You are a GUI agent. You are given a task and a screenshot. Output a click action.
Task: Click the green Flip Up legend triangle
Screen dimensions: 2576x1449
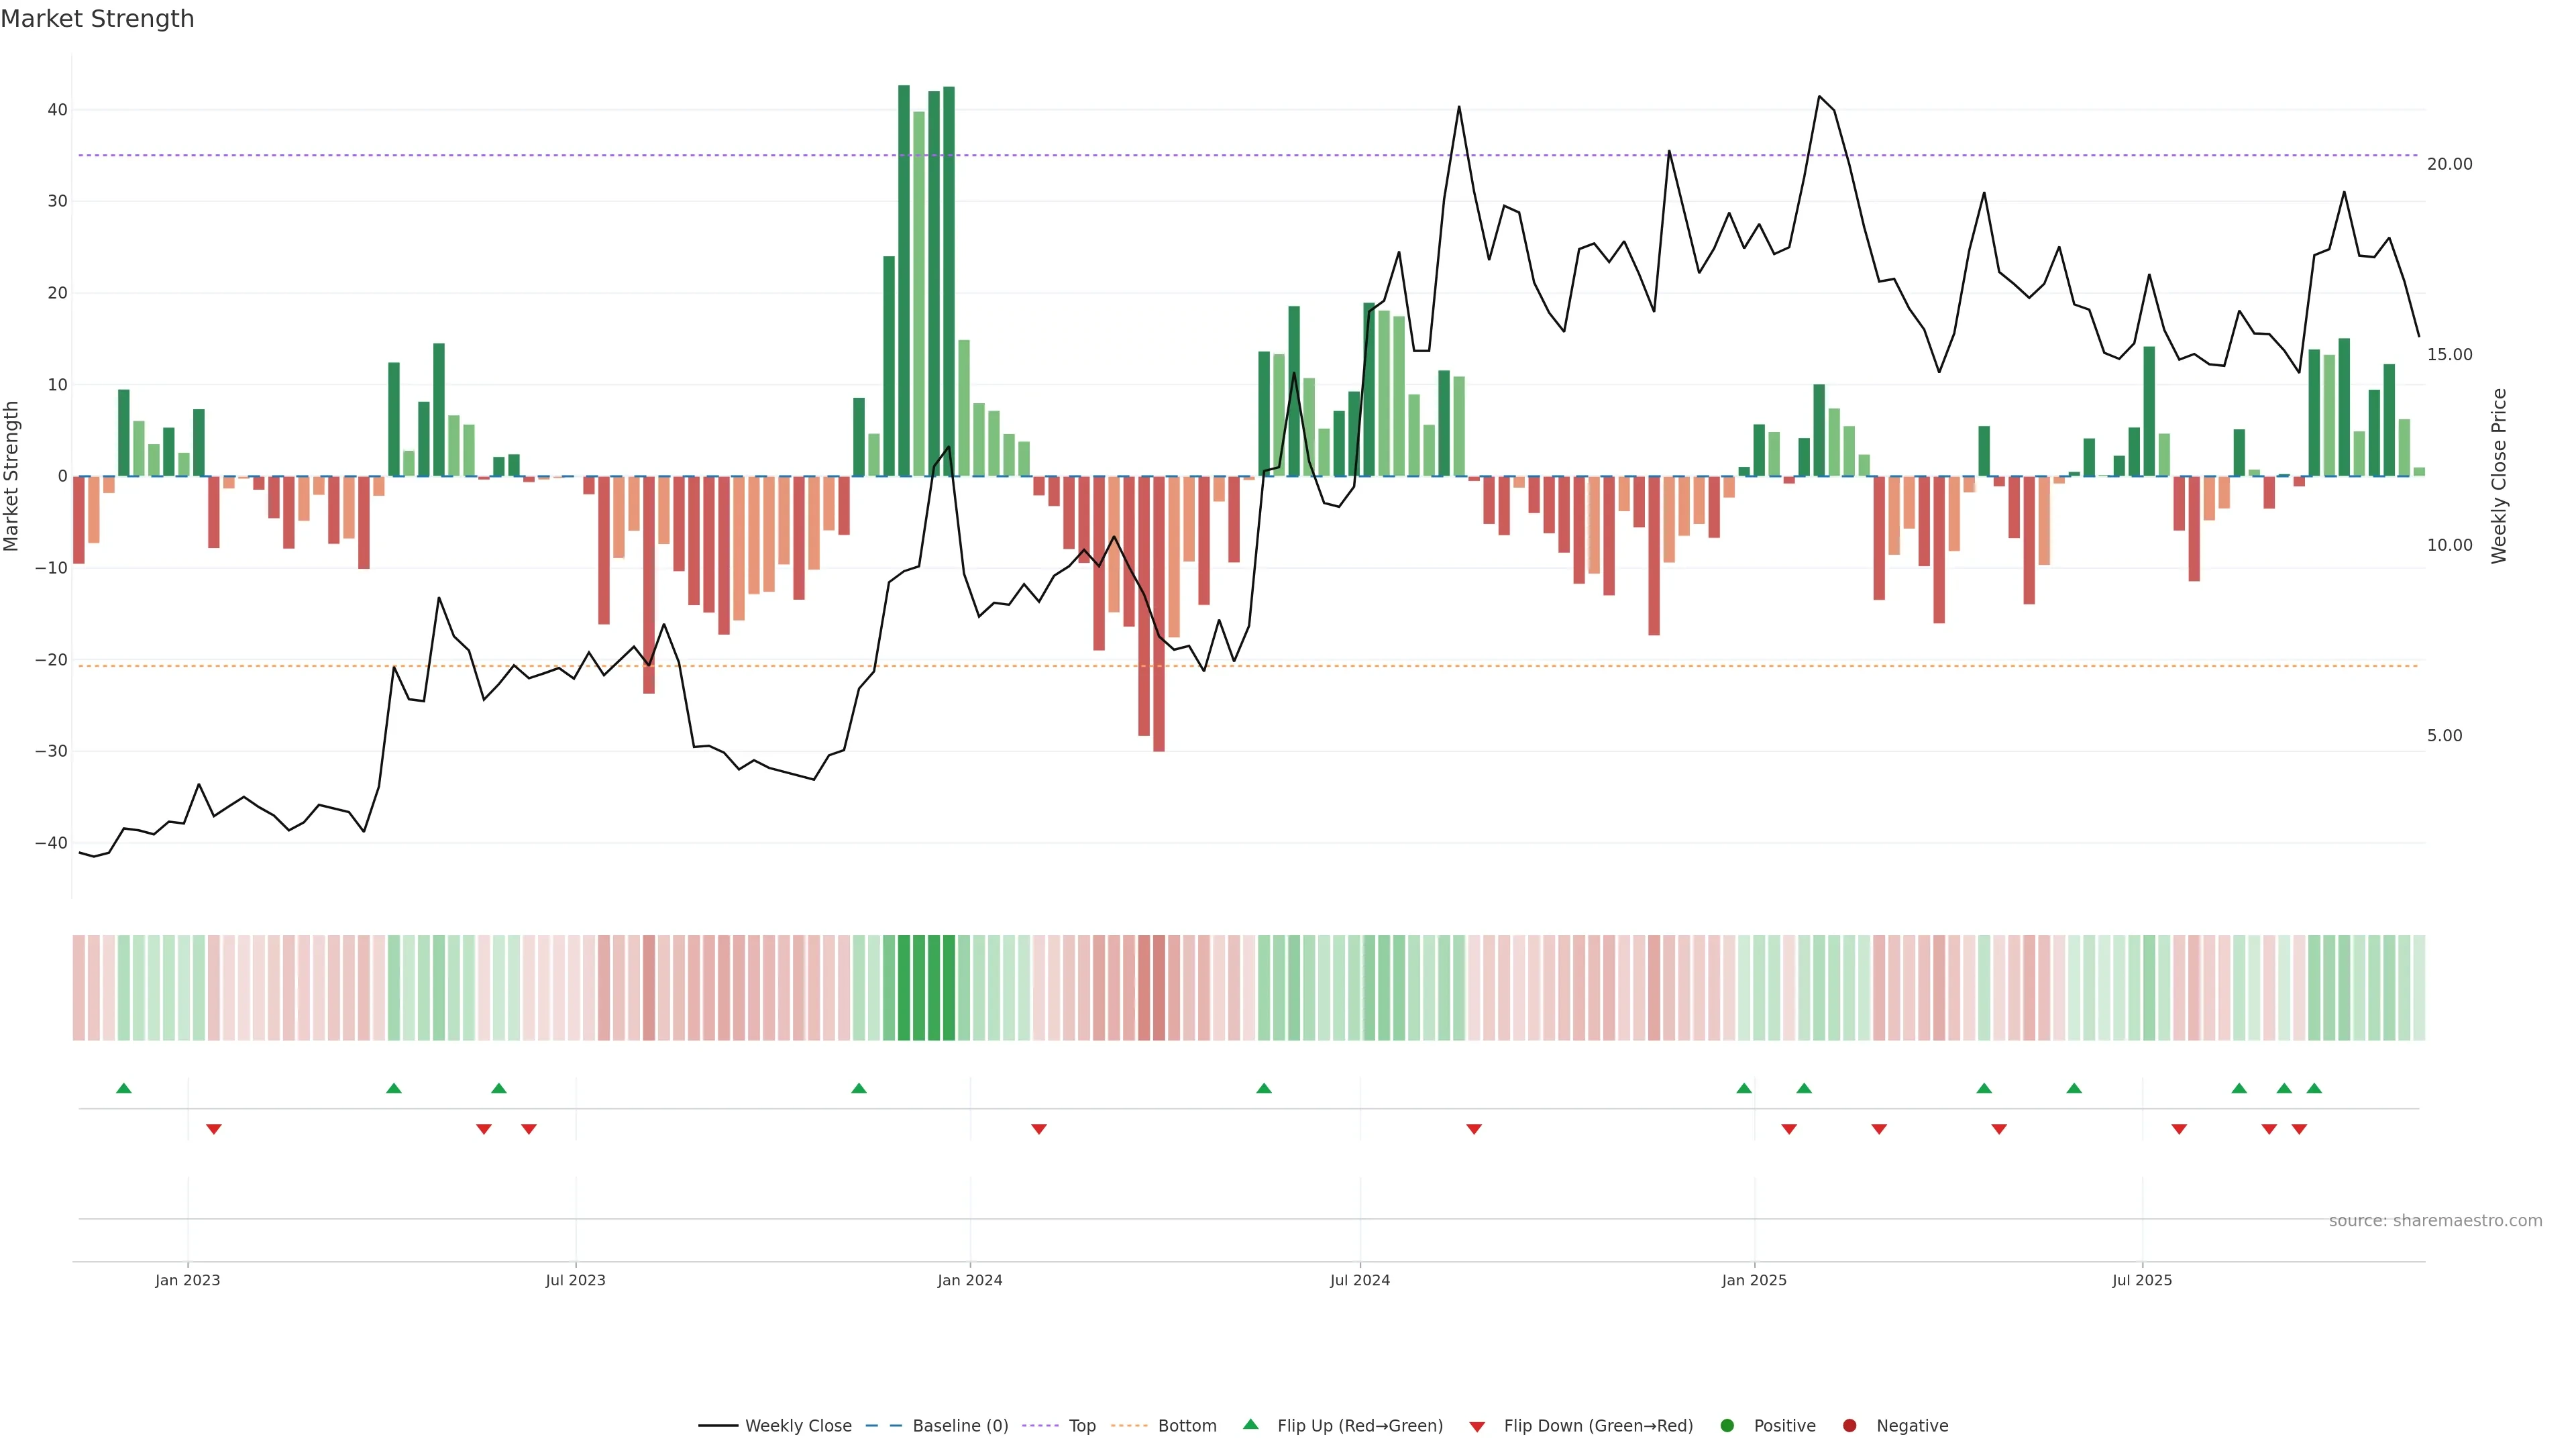click(x=1250, y=1424)
